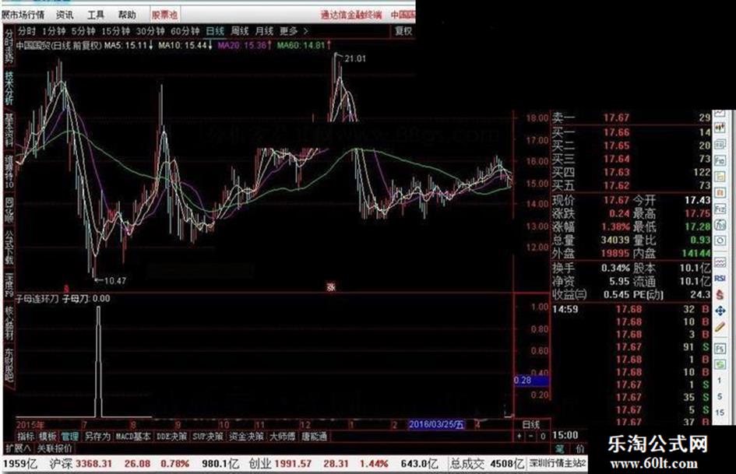This screenshot has height=474, width=736.
Task: Open the 股票池 stock pool
Action: pyautogui.click(x=164, y=15)
